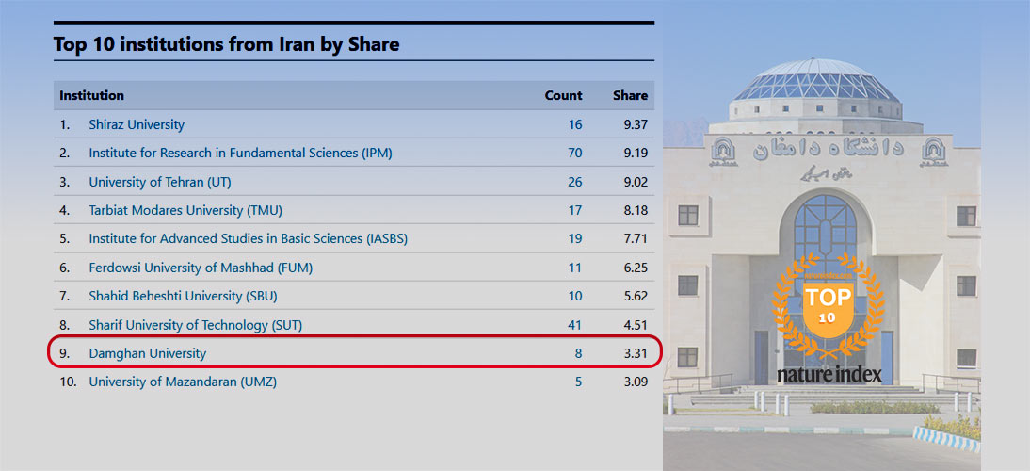This screenshot has height=471, width=1030.
Task: Click share value 6.25
Action: 636,268
